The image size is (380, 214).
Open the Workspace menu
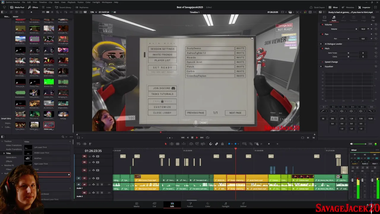click(x=107, y=2)
